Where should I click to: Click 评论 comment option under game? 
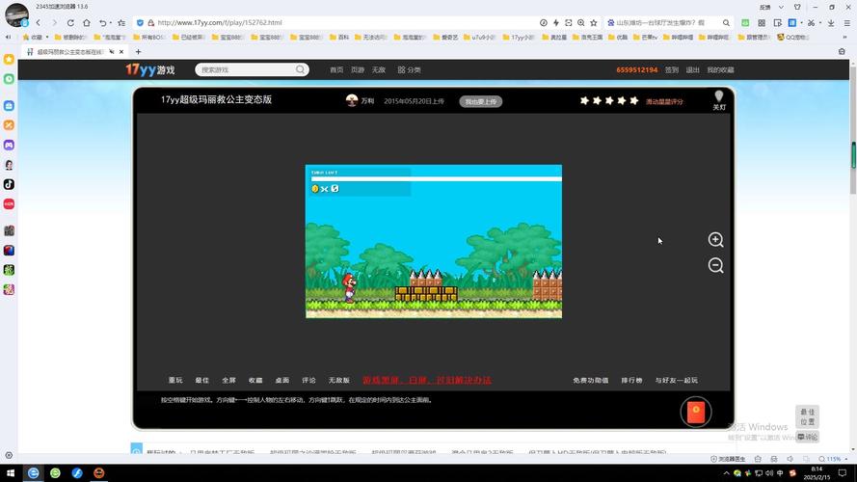[308, 381]
